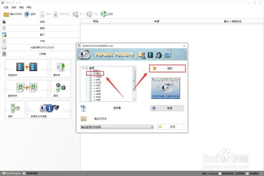Click the 预览 column header
The height and width of the screenshot is (176, 264).
coord(96,21)
